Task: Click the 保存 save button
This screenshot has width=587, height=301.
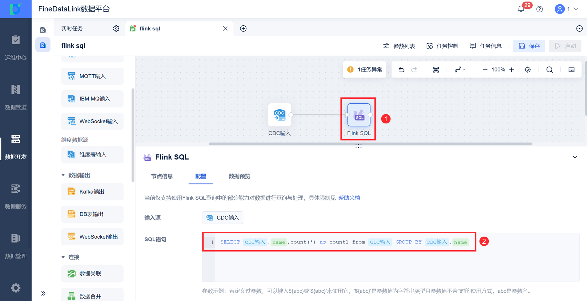Action: pos(529,46)
